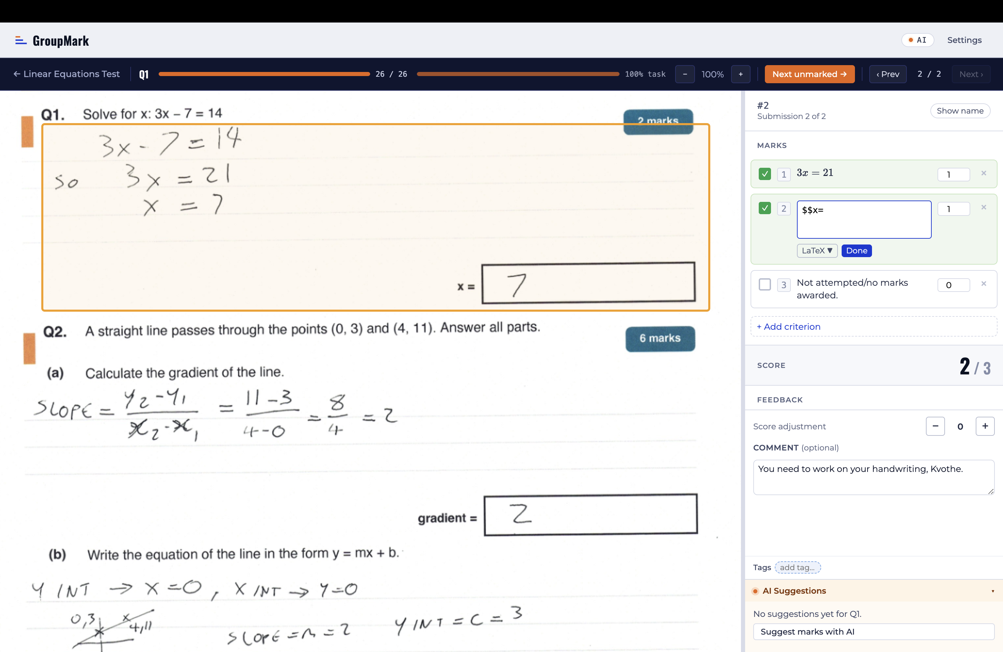Open Settings from the header

[965, 40]
